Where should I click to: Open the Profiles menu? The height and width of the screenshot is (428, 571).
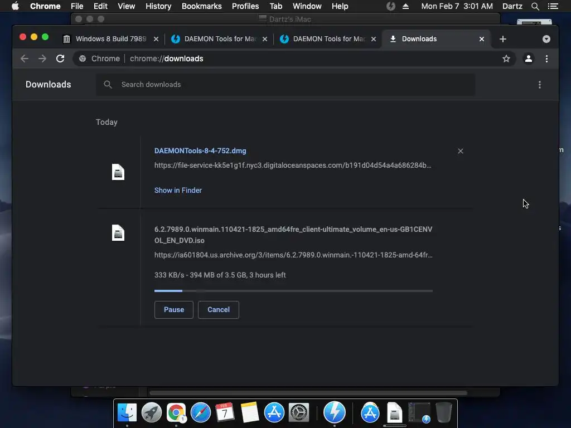[245, 6]
